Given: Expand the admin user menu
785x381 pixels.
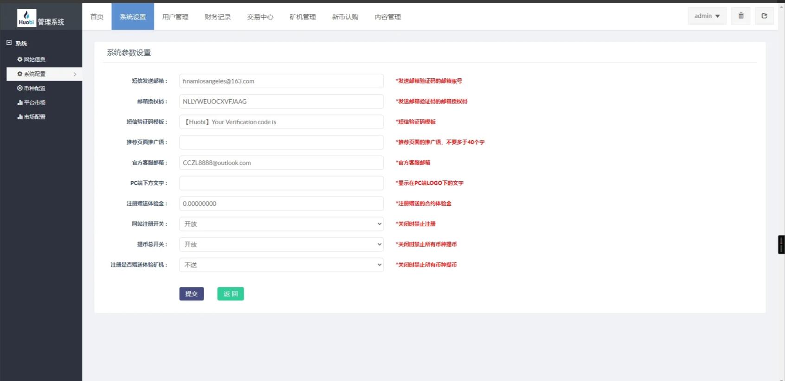Looking at the screenshot, I should pos(707,16).
